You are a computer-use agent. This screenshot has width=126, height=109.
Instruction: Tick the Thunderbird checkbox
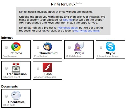38,47
